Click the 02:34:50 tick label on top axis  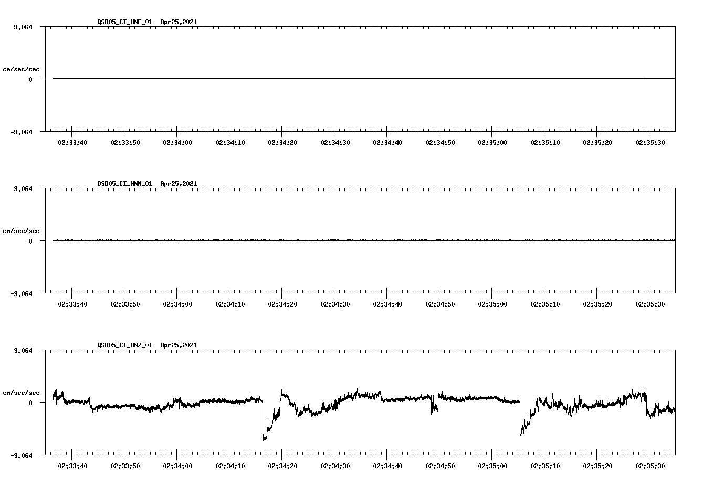441,142
